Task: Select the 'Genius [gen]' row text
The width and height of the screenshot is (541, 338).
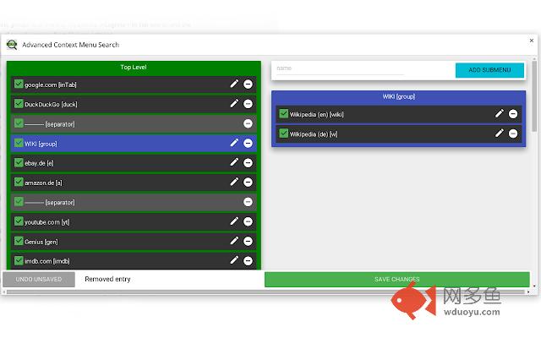Action: 41,242
